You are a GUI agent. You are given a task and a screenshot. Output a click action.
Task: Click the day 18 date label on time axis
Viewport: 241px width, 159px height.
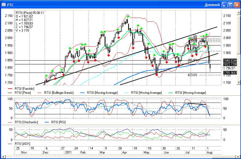click(x=135, y=148)
